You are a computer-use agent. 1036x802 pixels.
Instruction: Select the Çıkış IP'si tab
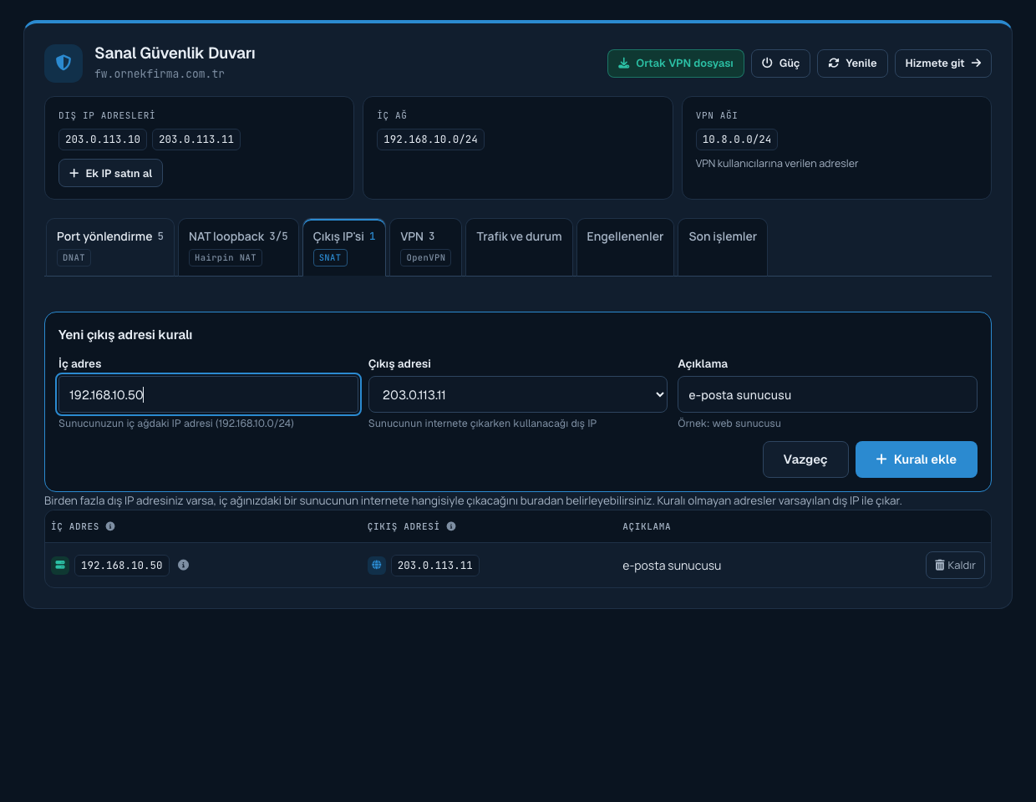click(x=344, y=247)
